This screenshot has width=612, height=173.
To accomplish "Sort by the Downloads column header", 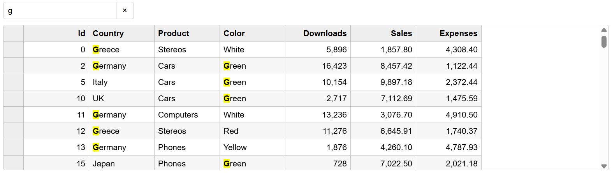I will pos(318,33).
